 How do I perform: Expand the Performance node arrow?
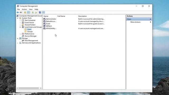(x=20, y=34)
